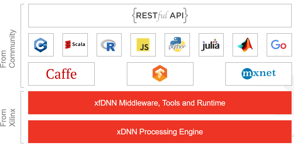
Task: Click the C++ language logo
Action: tap(41, 45)
